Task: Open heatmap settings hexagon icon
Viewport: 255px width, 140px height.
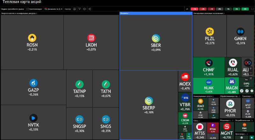Action: pyautogui.click(x=84, y=9)
